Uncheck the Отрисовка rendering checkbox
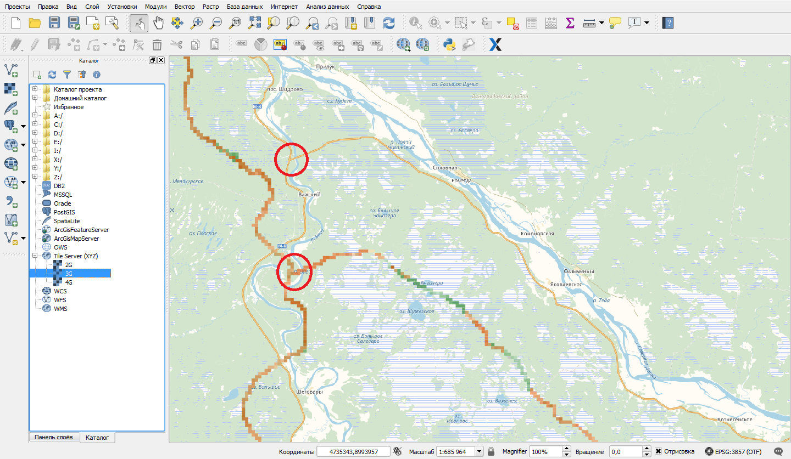 (x=659, y=451)
